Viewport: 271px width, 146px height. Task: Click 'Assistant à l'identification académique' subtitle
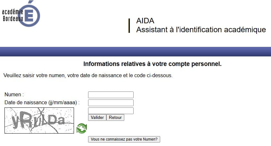[201, 30]
